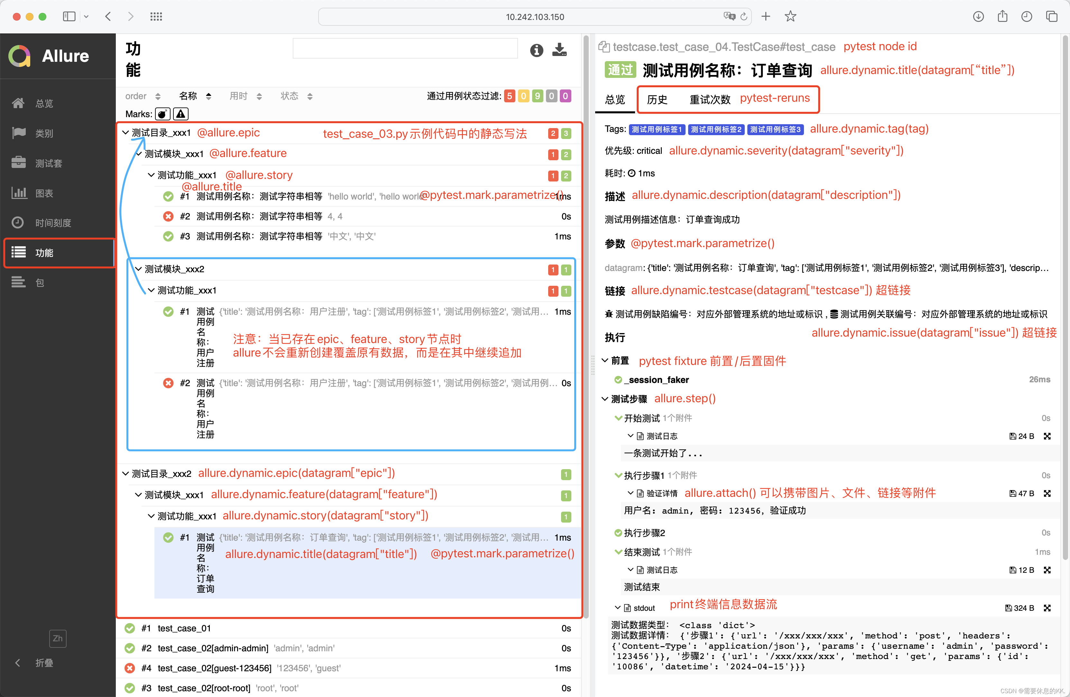Toggle the unknown purple status filter

[x=565, y=96]
